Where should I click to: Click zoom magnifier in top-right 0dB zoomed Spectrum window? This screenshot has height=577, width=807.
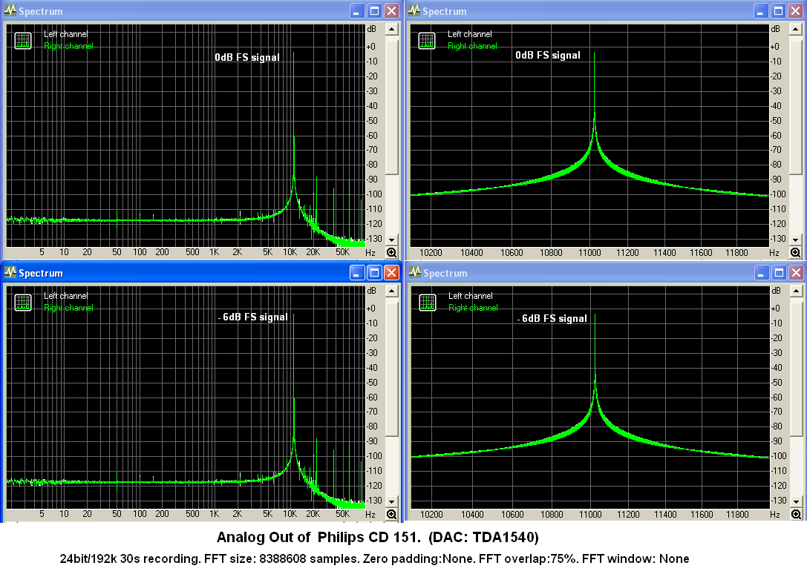coord(796,252)
